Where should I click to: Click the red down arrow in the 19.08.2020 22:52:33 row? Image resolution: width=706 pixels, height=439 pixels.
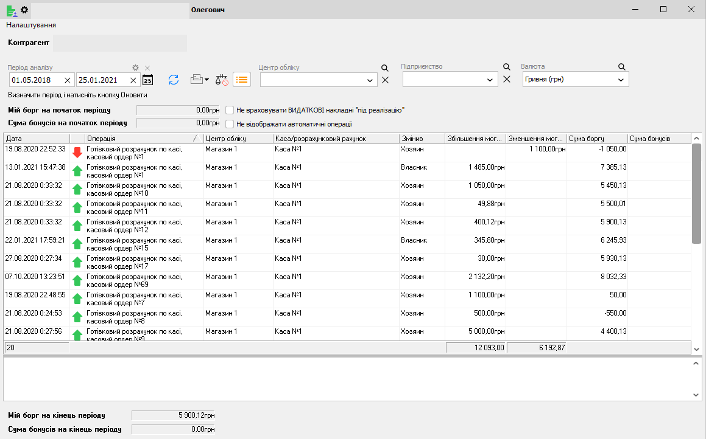(x=77, y=153)
